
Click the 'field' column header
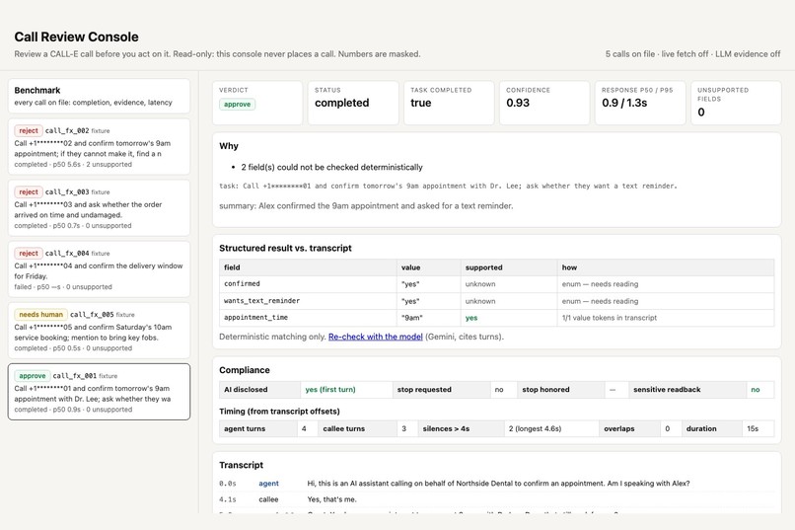point(308,267)
